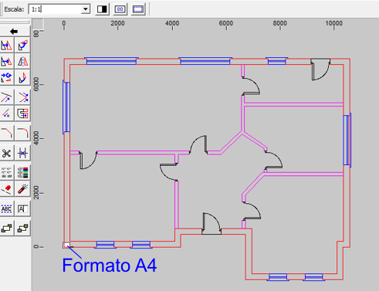Choose the fillet rounded corner tool
Image resolution: width=379 pixels, height=291 pixels.
point(22,133)
